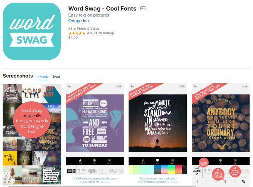Image resolution: width=253 pixels, height=187 pixels.
Task: Click back arrow in the Milkwood screenshot
Action: (70, 86)
